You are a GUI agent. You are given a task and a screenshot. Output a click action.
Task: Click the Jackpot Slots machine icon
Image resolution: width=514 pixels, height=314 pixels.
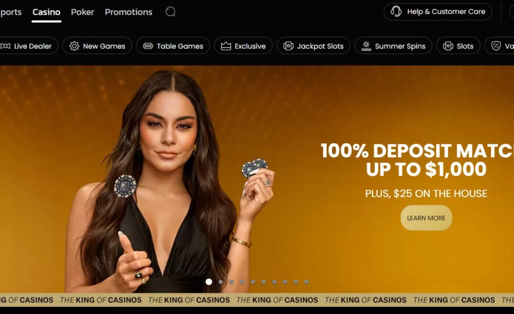click(288, 46)
